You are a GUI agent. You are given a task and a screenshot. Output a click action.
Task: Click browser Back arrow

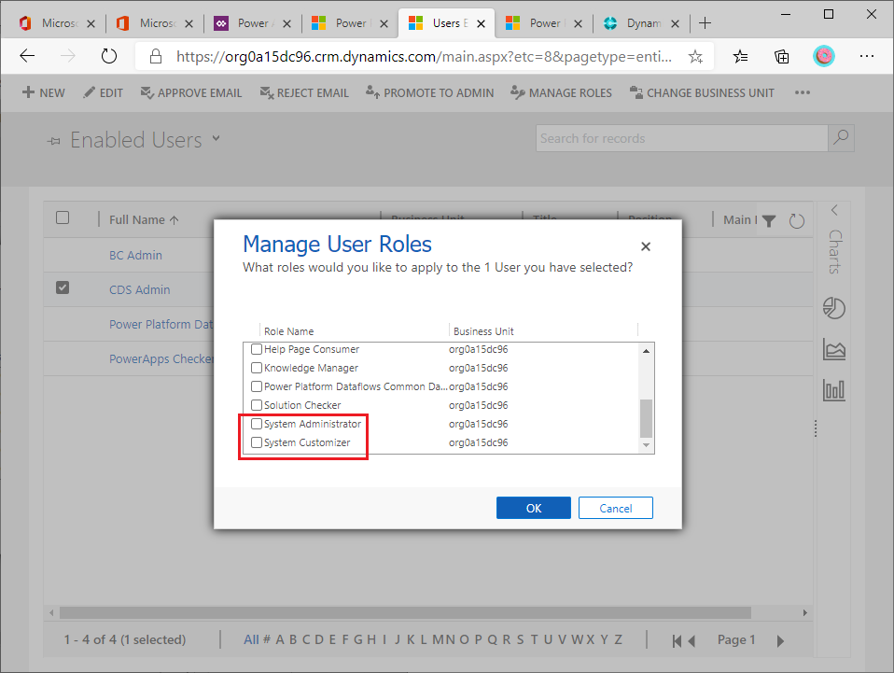[x=27, y=56]
